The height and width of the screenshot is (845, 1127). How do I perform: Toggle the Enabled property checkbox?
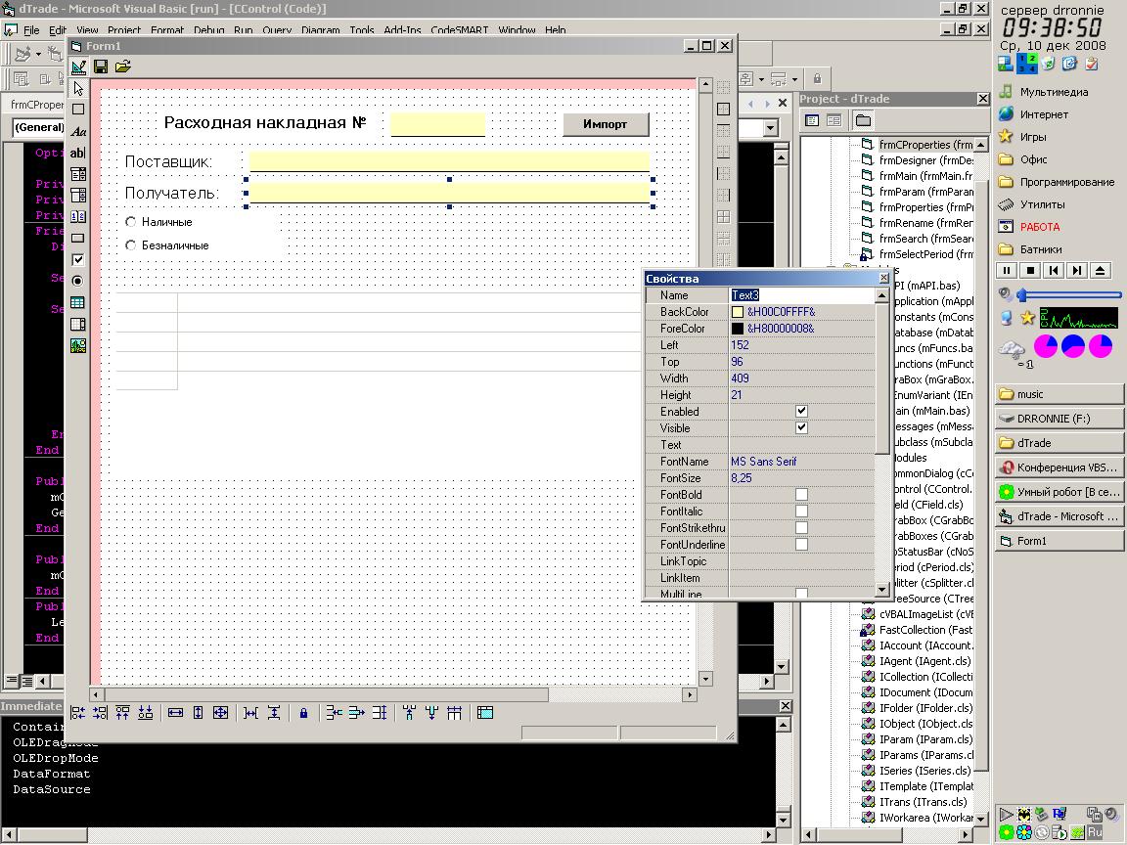coord(801,411)
